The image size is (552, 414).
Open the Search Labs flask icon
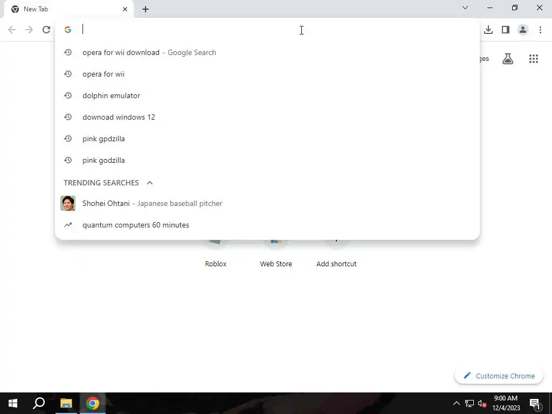[x=508, y=59]
